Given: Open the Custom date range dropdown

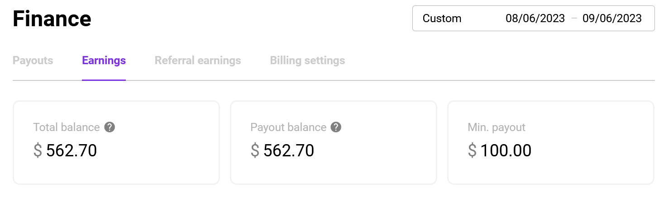Looking at the screenshot, I should (442, 19).
